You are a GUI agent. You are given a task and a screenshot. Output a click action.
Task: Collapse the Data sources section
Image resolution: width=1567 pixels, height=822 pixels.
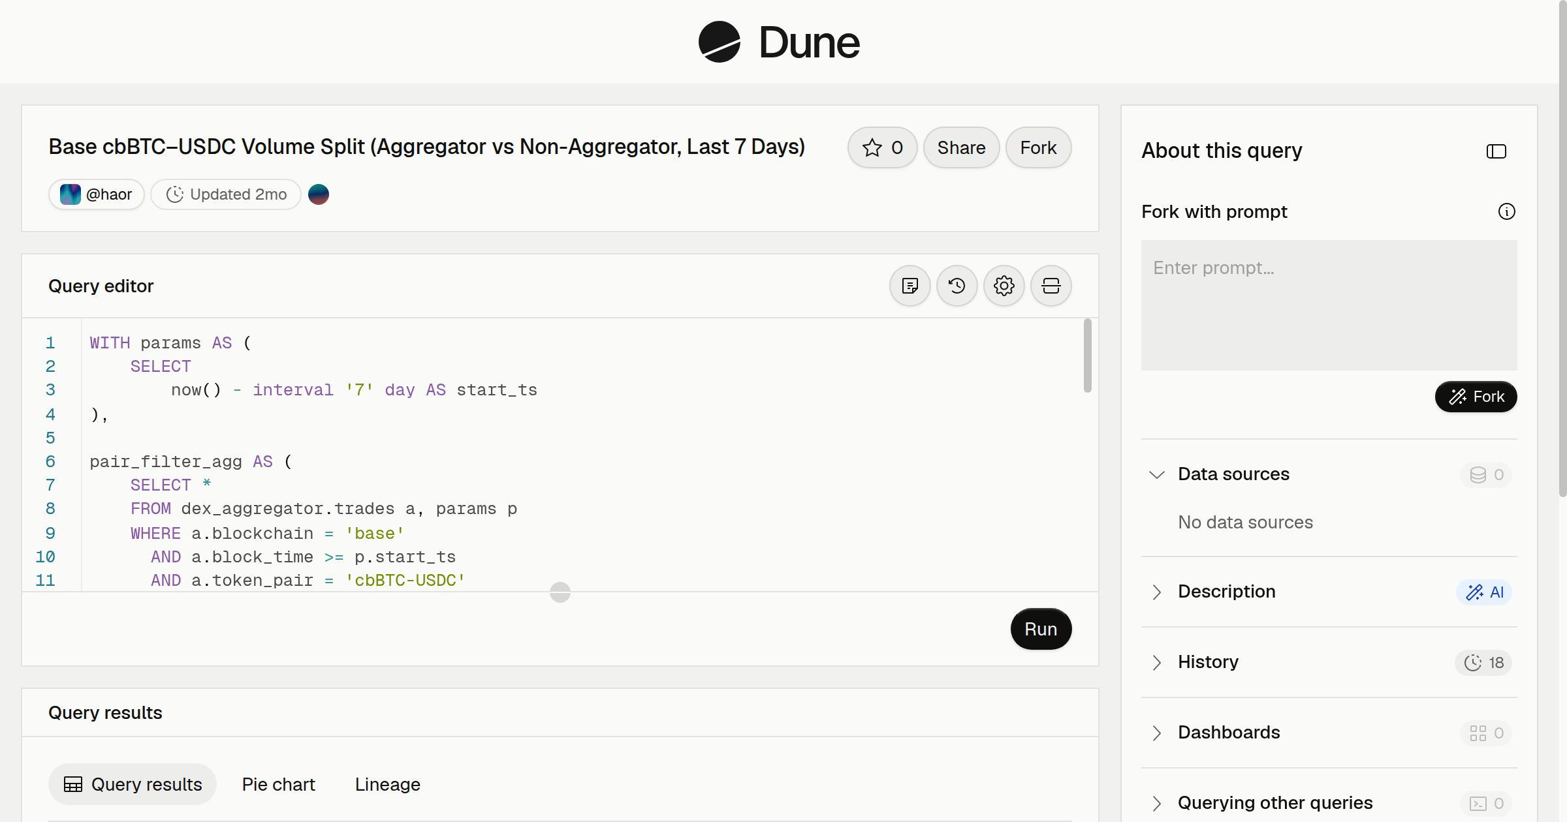pos(1156,474)
